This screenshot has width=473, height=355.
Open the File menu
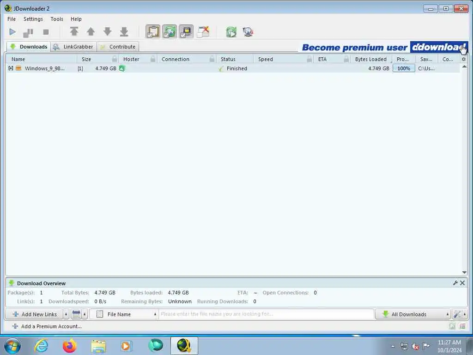tap(12, 19)
